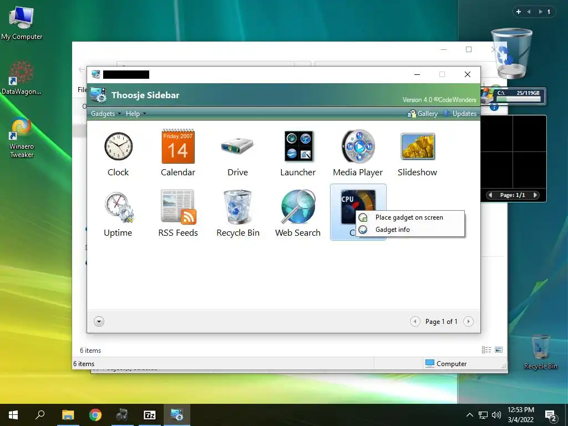Open the notification center
Screen dimensions: 568x426
click(551, 415)
